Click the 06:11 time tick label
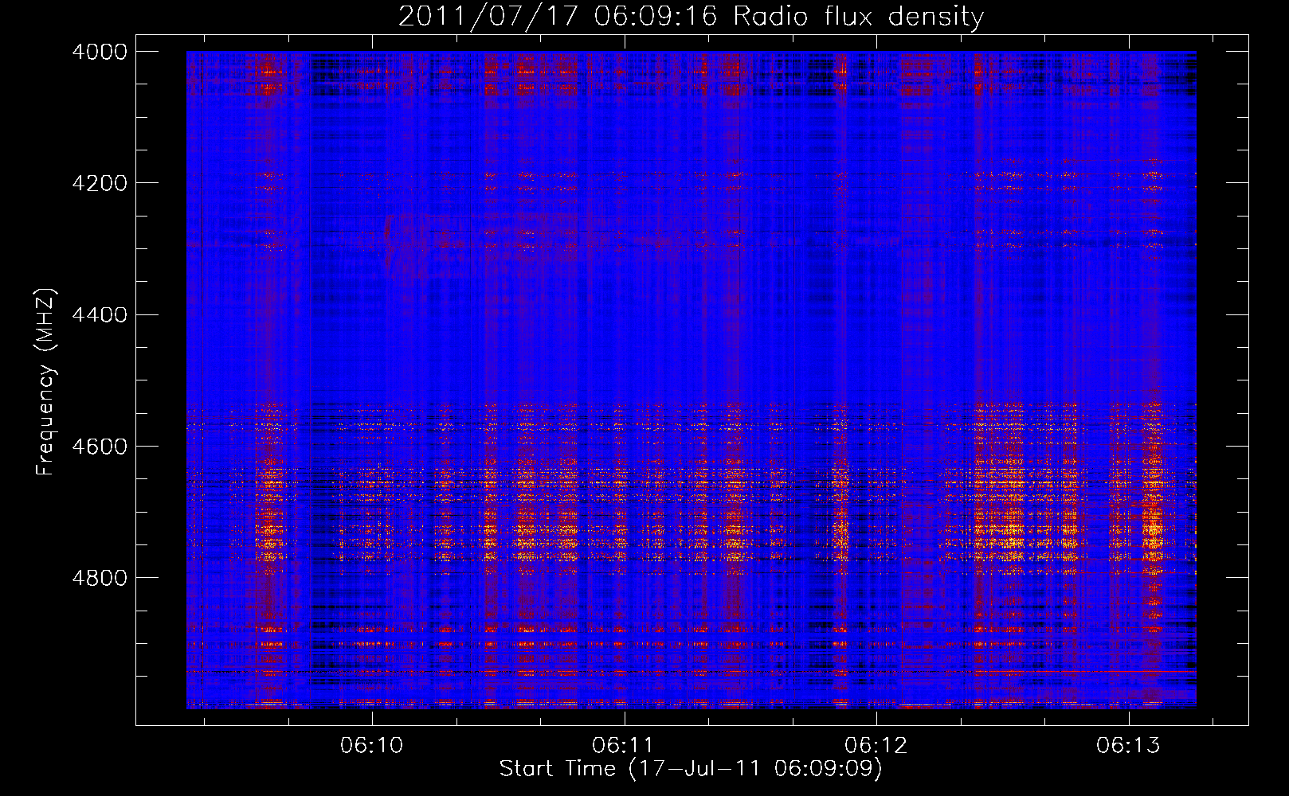Screen dimensions: 1289x796 (x=624, y=746)
